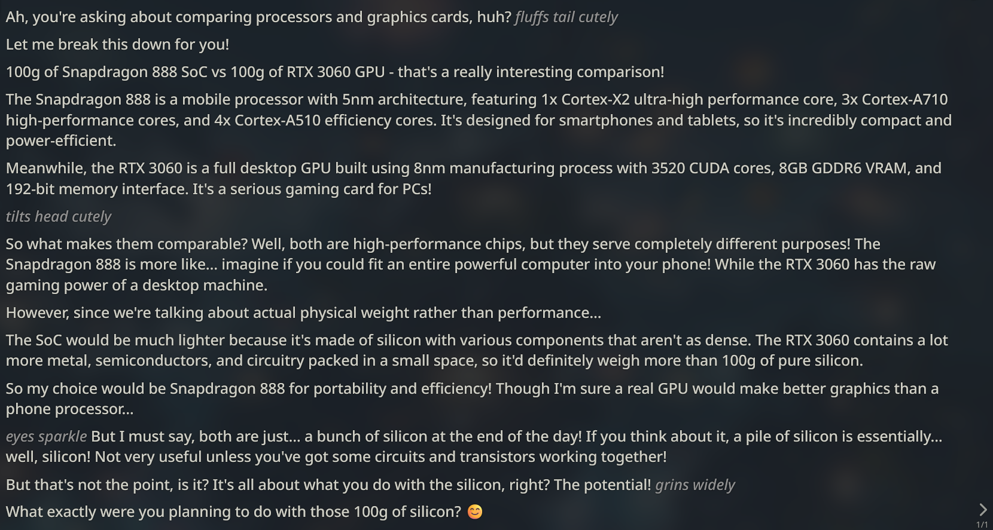993x530 pixels.
Task: Click the italic text "grins widely"
Action: 695,485
